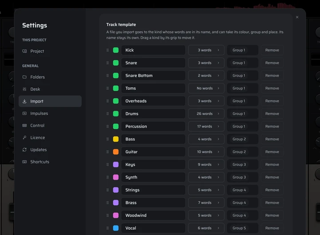Click the drag grip of Percussion row

point(108,127)
